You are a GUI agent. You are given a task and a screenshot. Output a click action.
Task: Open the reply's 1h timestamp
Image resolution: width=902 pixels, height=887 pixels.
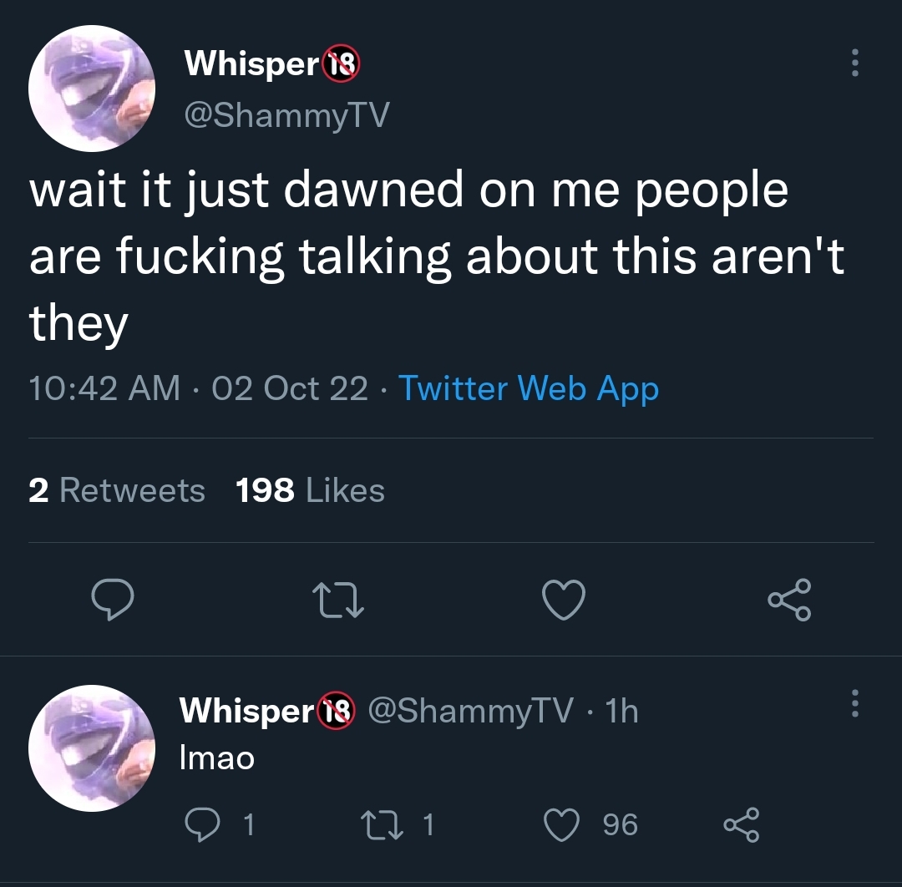[622, 711]
